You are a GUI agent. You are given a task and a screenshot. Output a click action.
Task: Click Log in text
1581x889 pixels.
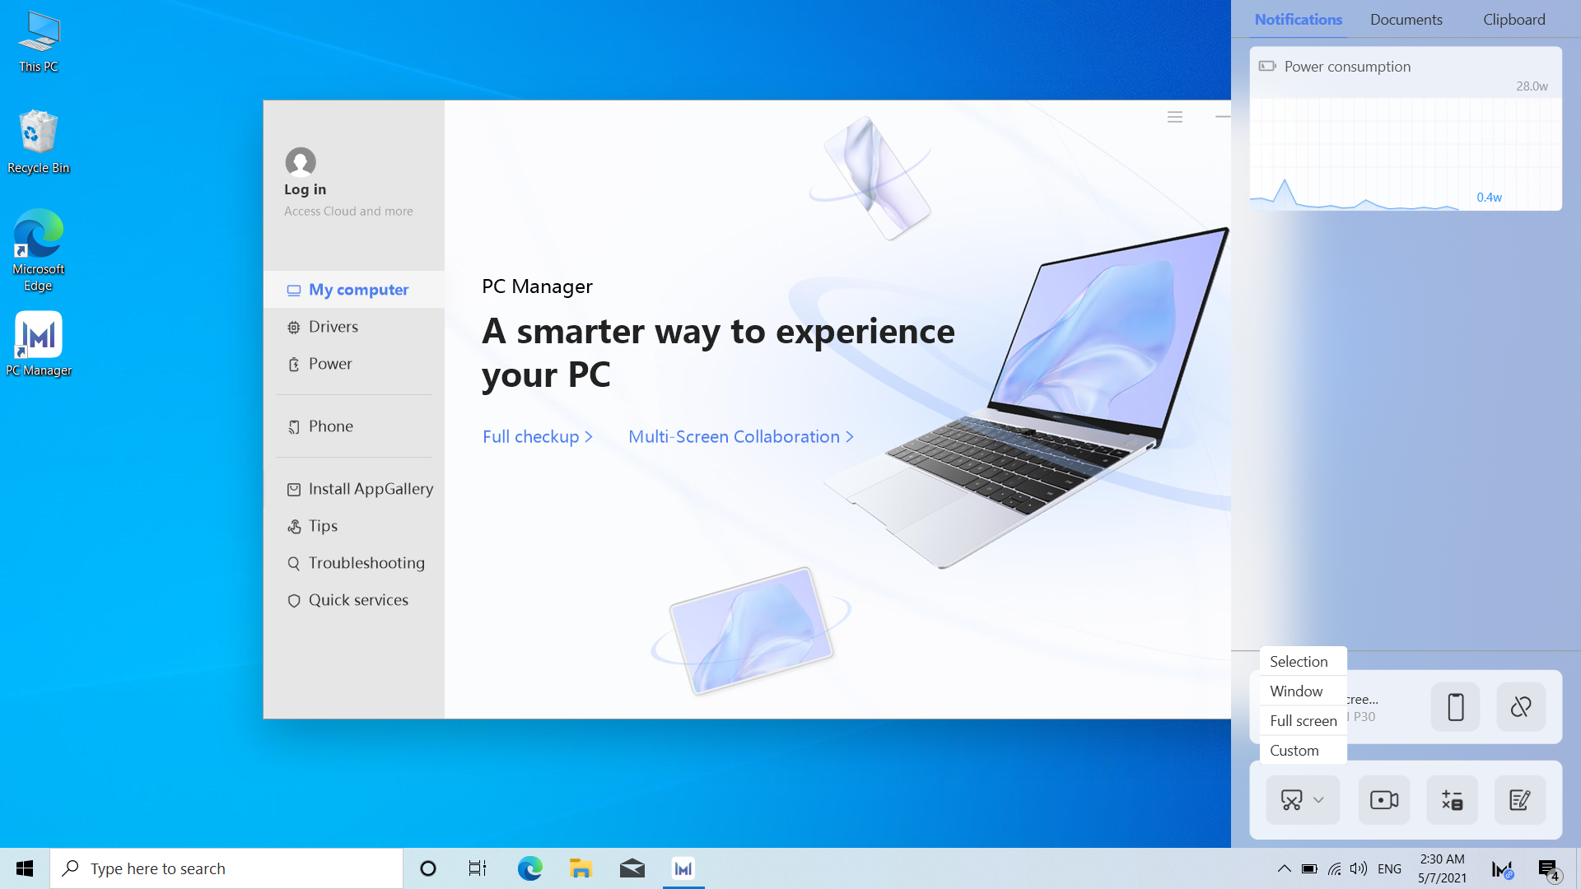pyautogui.click(x=305, y=189)
